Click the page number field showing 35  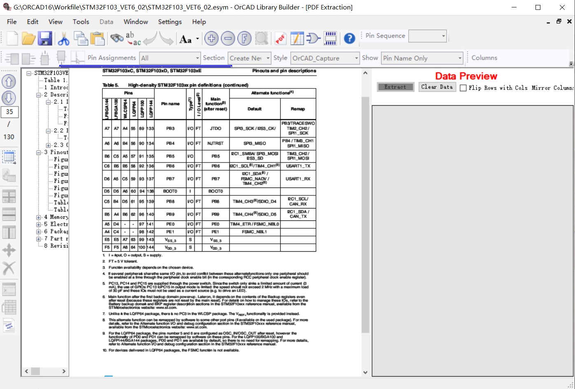coord(9,111)
